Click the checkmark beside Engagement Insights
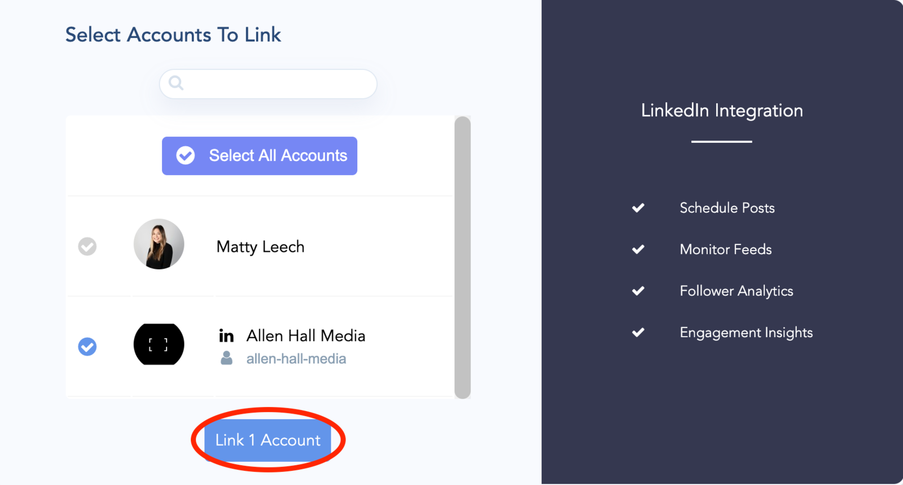The image size is (903, 485). pyautogui.click(x=638, y=332)
